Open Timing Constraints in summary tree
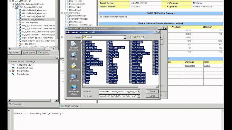This screenshot has height=130, width=232. click(x=77, y=4)
